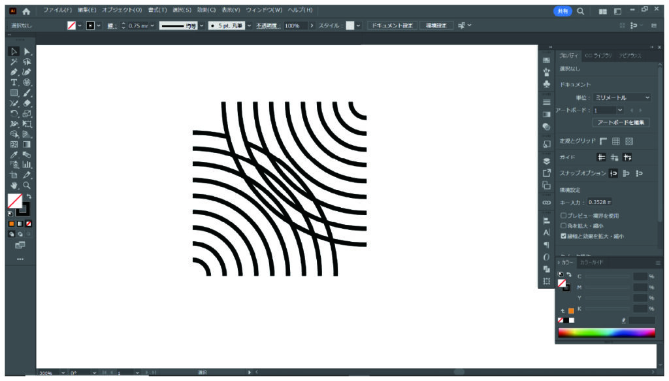This screenshot has height=381, width=669.
Task: Select the Rectangle tool
Action: click(x=14, y=93)
